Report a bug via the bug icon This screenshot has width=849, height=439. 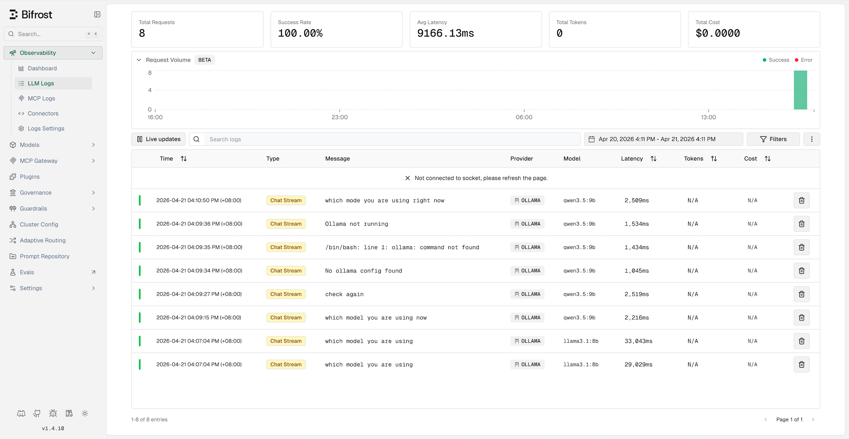point(53,413)
